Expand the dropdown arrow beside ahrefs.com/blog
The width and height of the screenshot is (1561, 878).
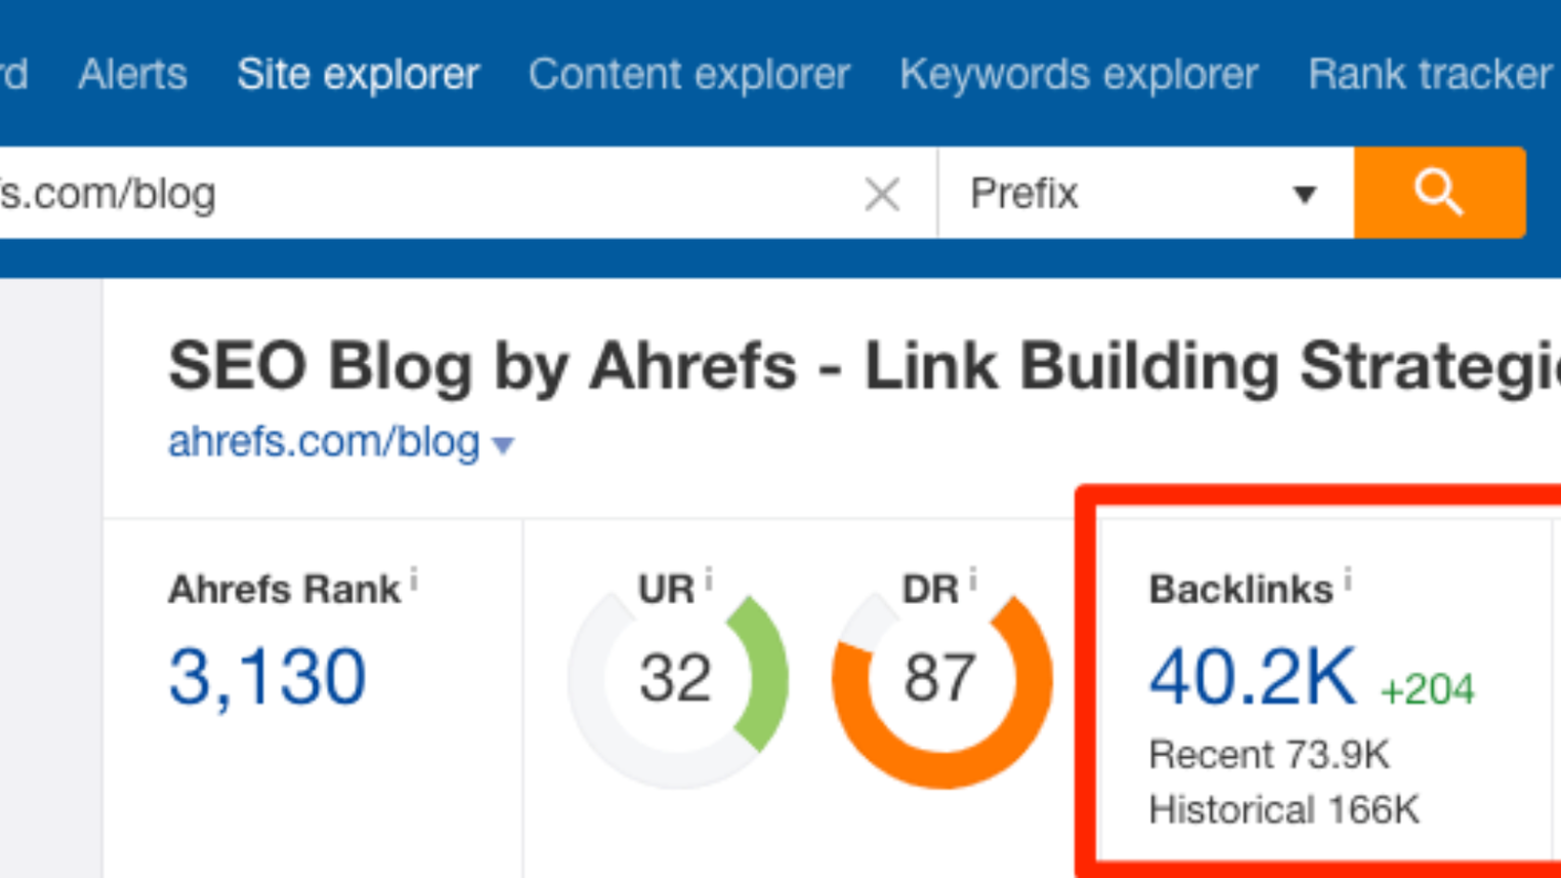coord(503,447)
